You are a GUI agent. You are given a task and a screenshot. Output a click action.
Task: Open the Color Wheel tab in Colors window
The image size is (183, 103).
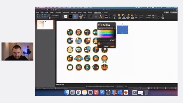[x=99, y=25]
